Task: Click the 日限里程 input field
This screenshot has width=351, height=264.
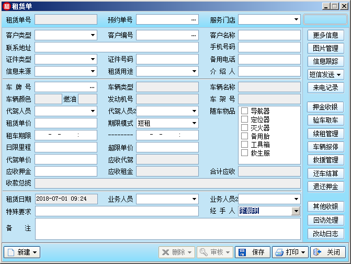Action: coord(66,147)
